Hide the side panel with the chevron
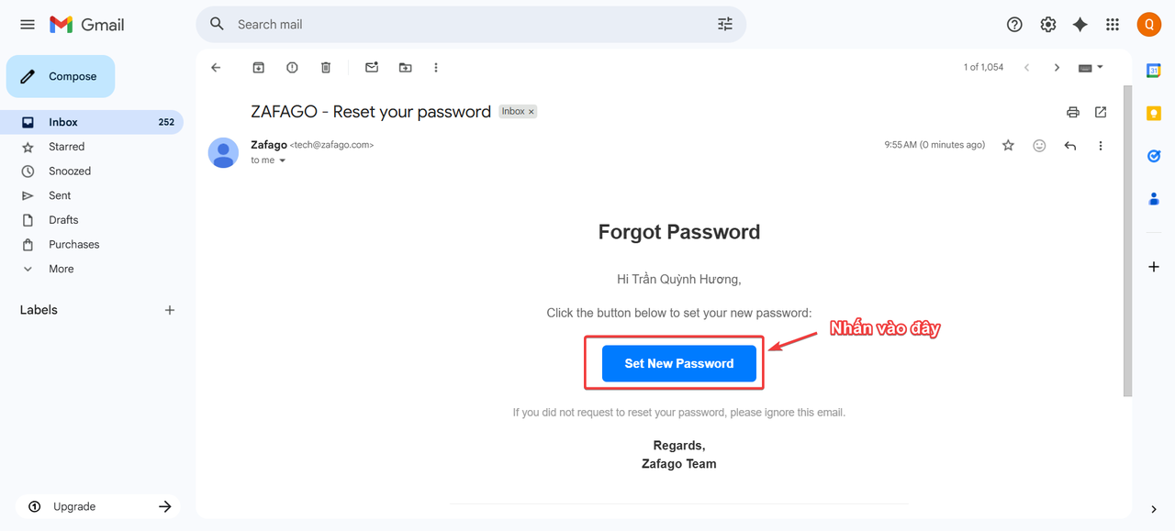This screenshot has width=1175, height=531. 1154,509
